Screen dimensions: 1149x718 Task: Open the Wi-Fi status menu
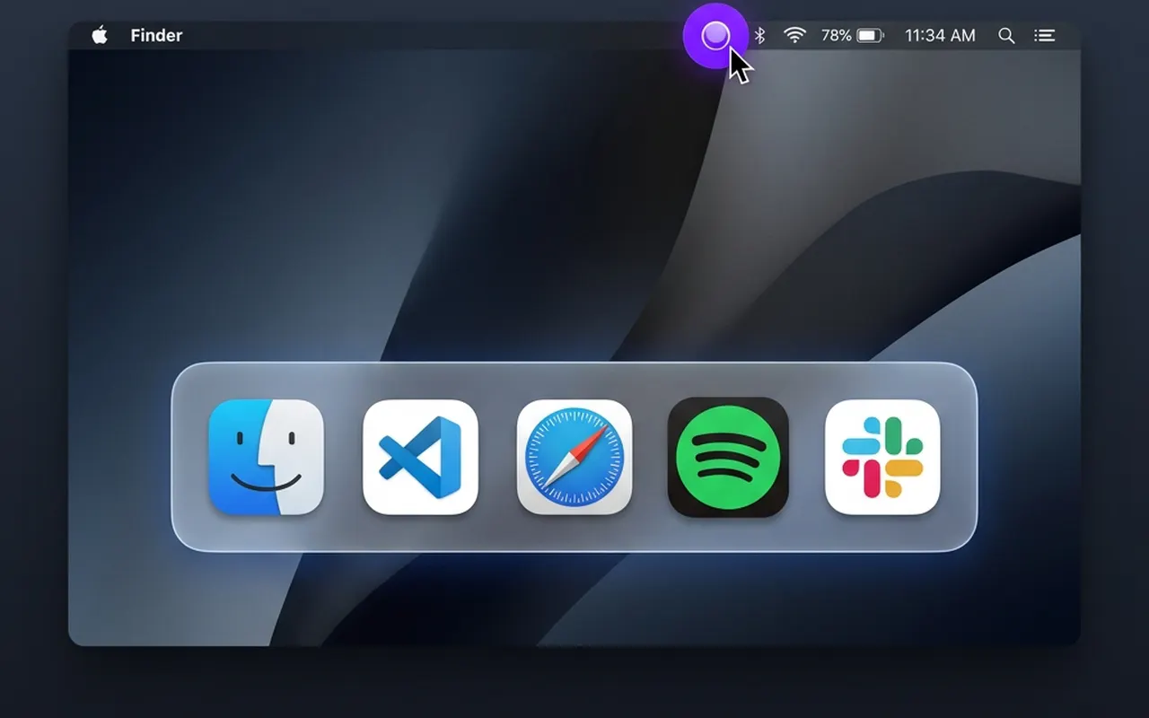pos(794,36)
